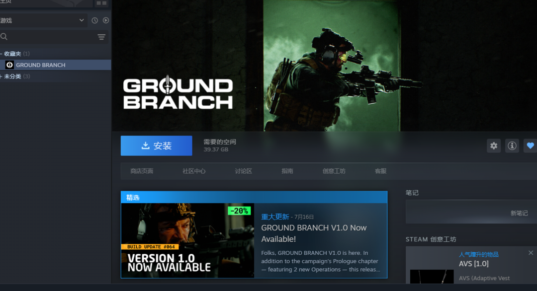Viewport: 537px width, 291px height.
Task: Open the GROUND BRANCH V1.0 Now Available! headline
Action: point(314,233)
